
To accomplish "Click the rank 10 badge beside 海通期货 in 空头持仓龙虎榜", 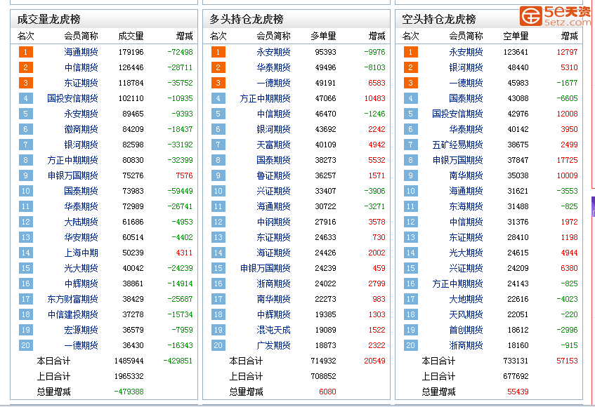I will point(410,191).
